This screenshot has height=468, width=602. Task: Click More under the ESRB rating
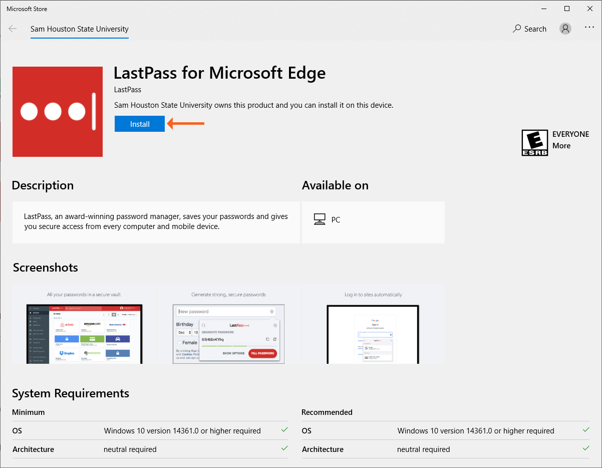coord(561,145)
